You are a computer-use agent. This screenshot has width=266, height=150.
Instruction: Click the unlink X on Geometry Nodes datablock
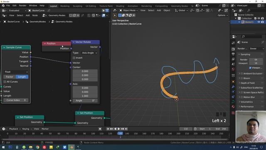click(x=78, y=15)
